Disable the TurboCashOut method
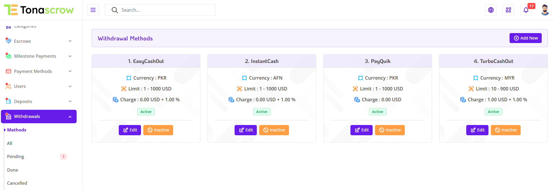The width and height of the screenshot is (554, 190). tap(506, 130)
